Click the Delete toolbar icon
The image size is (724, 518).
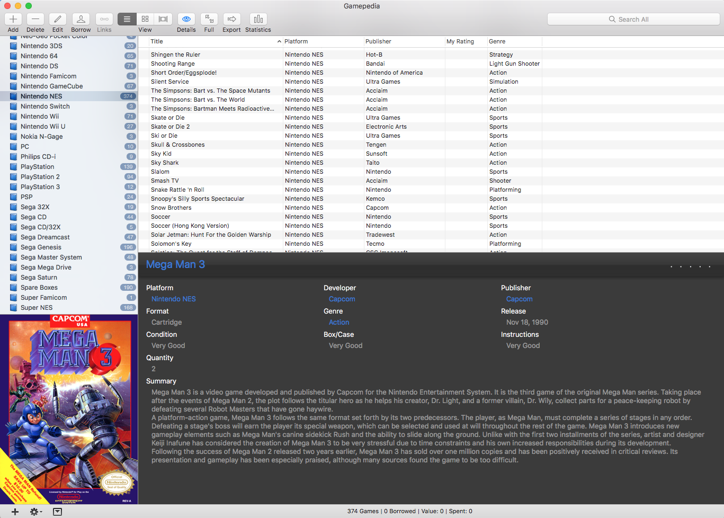click(35, 20)
